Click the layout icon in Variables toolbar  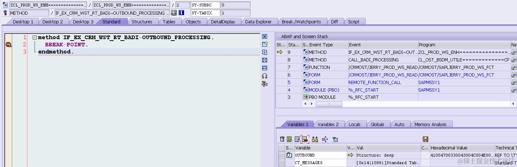pos(335,139)
